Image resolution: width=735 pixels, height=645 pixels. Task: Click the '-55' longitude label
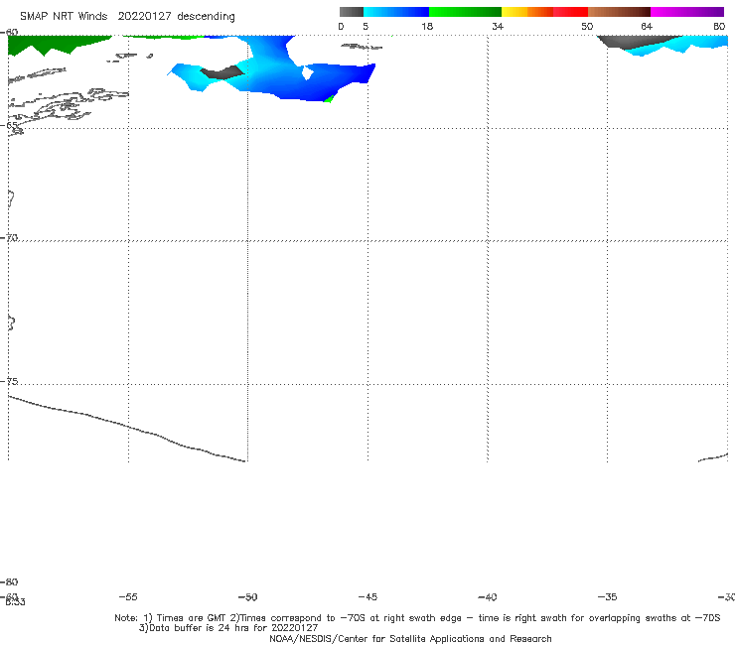pyautogui.click(x=128, y=596)
